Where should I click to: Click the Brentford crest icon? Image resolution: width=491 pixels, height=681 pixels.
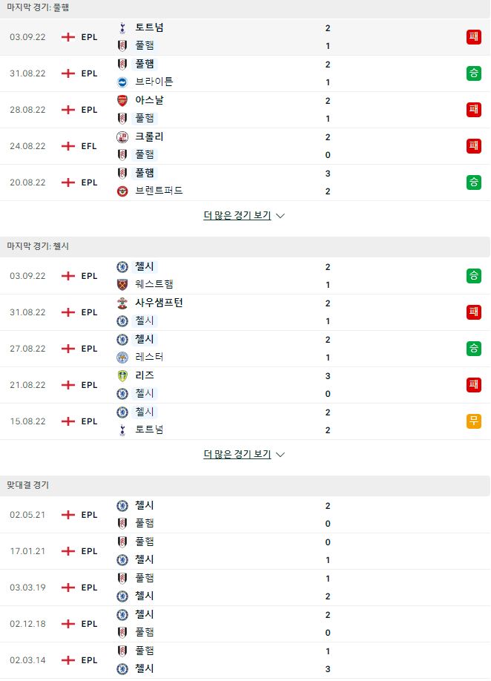click(x=122, y=191)
